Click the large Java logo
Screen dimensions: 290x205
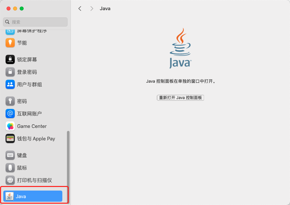180,48
